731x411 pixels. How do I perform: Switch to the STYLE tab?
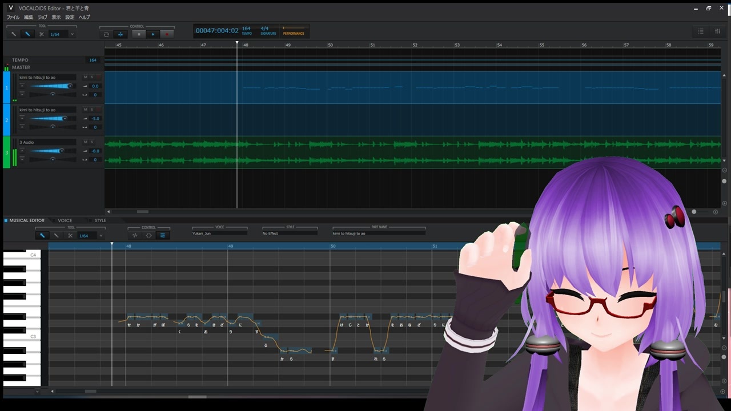pyautogui.click(x=100, y=220)
